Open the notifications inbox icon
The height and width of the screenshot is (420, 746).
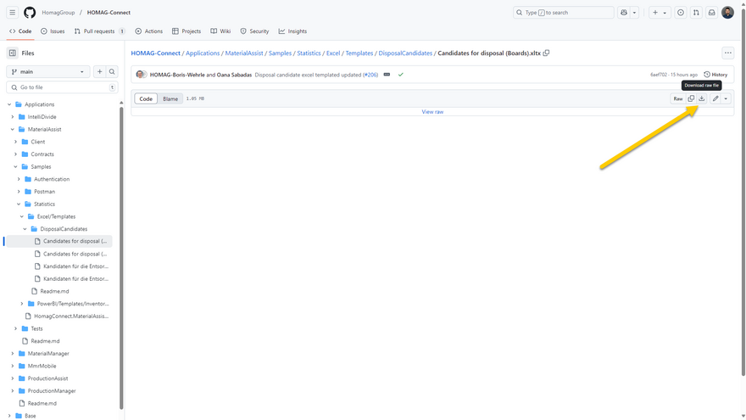[712, 13]
